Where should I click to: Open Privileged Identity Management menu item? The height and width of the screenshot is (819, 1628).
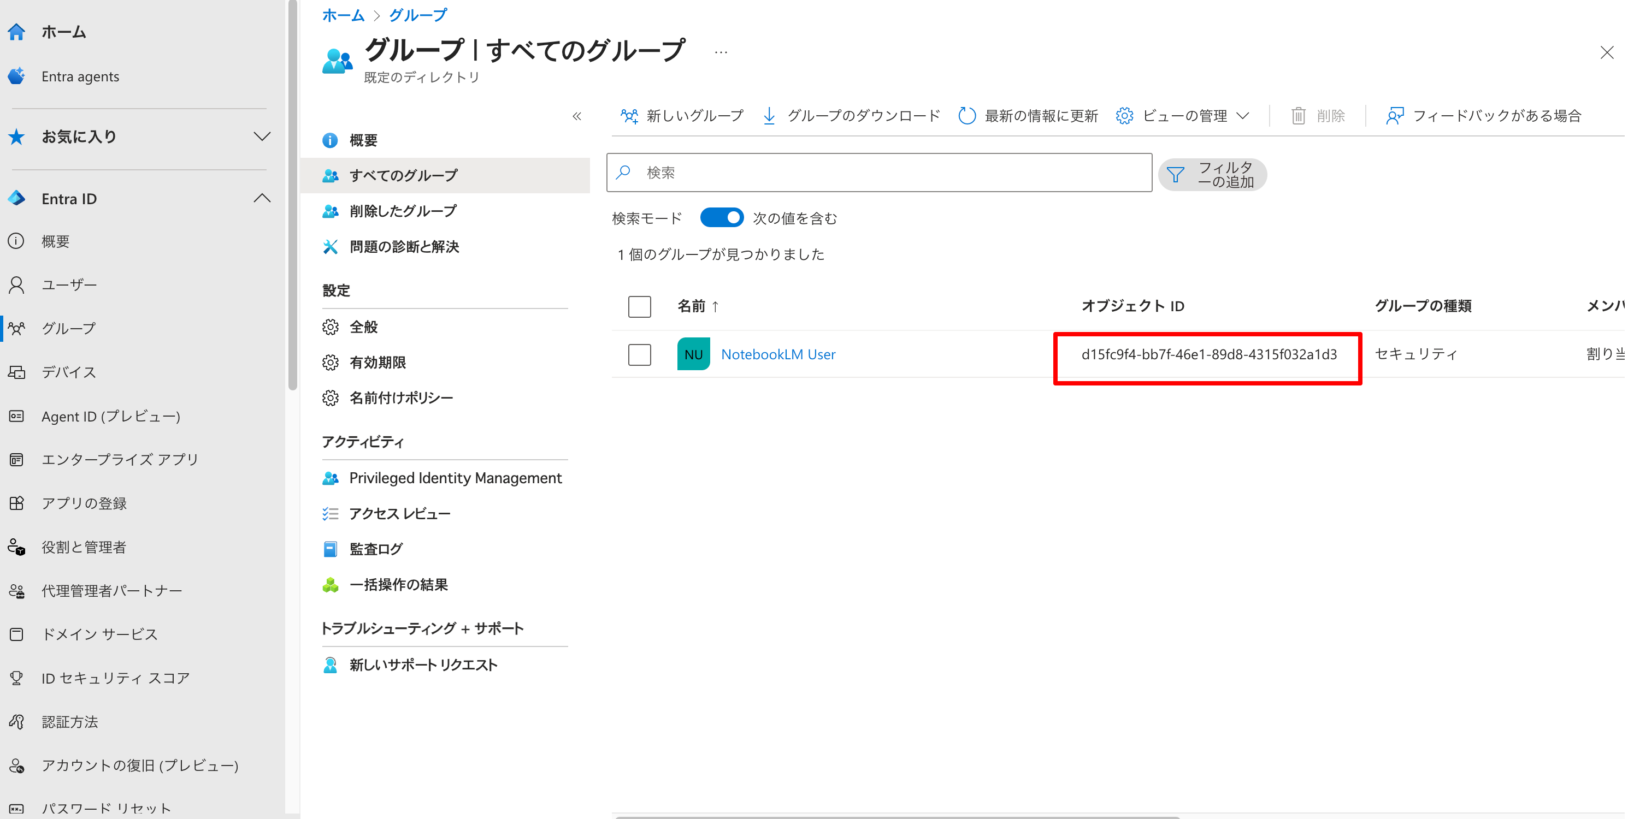point(455,478)
